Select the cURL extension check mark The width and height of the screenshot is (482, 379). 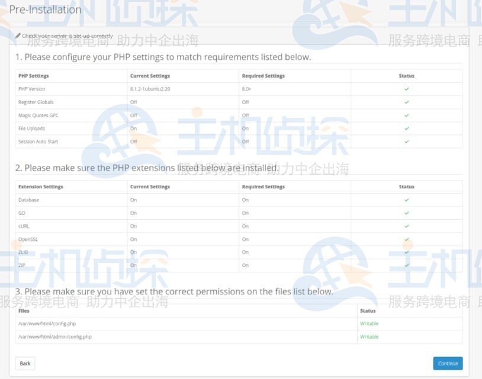coord(406,226)
